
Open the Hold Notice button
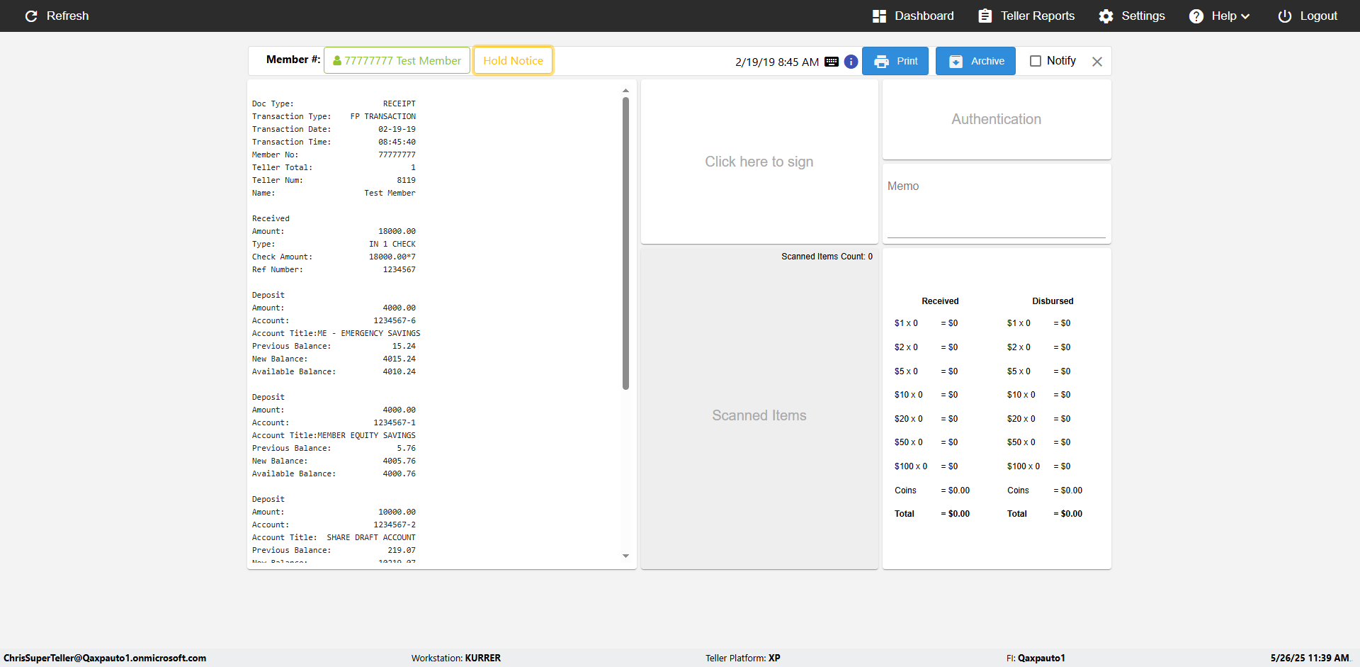[x=513, y=61]
